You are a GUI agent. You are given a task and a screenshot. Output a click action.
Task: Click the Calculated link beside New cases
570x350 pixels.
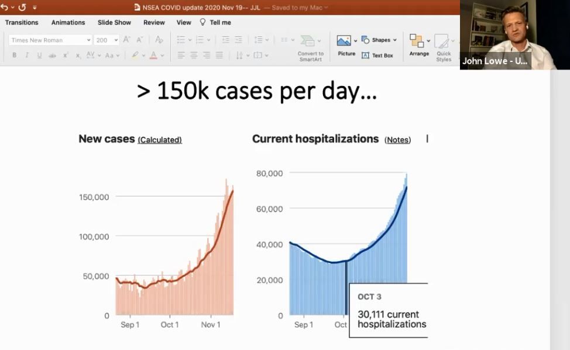(160, 140)
